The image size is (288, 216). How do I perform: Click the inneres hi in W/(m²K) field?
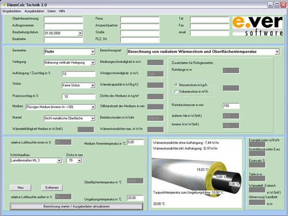click(231, 126)
